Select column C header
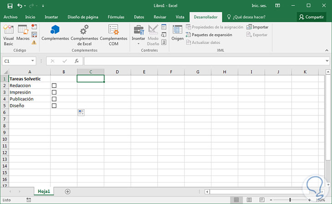Screen dimensions: 332x204 coord(91,72)
